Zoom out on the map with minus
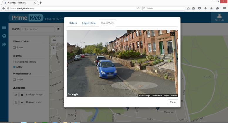228x123 pixels. (x=54, y=53)
